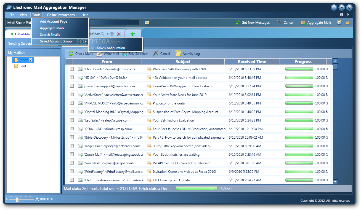Add a new account tab with green plus

[133, 34]
